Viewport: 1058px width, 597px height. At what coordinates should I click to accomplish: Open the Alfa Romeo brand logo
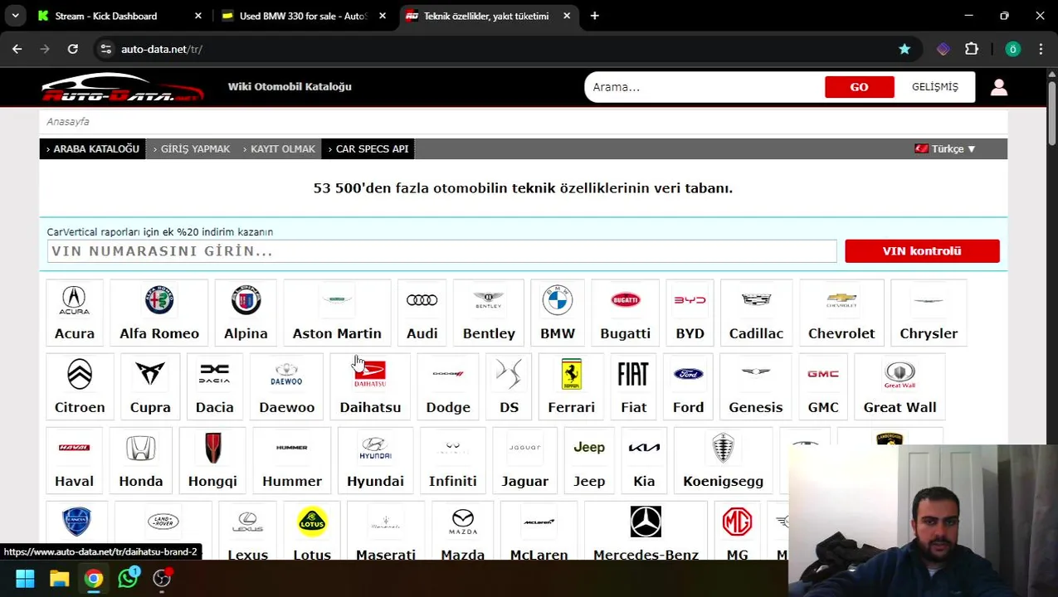pyautogui.click(x=159, y=300)
